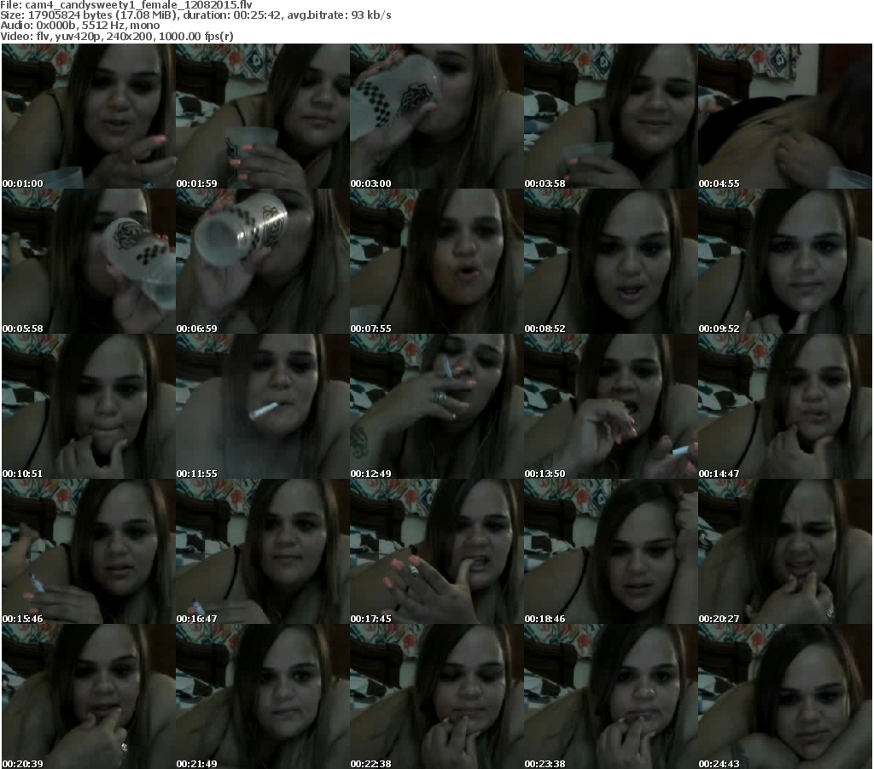Click the 'File:' name line in header
The height and width of the screenshot is (769, 874).
point(126,5)
